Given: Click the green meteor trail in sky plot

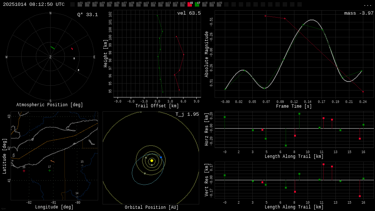Looking at the screenshot, I should (53, 48).
